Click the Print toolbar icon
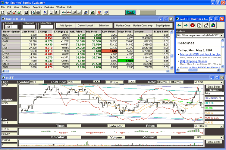Screen dimensions: 226x150 coord(38,13)
